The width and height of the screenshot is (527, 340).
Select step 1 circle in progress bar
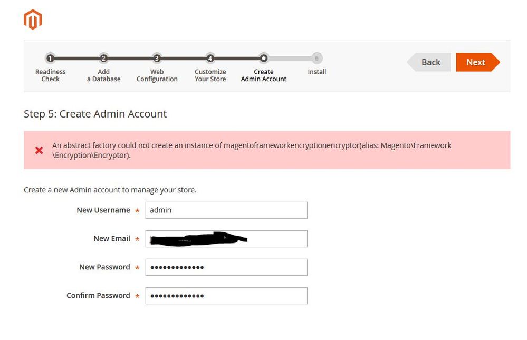[50, 59]
